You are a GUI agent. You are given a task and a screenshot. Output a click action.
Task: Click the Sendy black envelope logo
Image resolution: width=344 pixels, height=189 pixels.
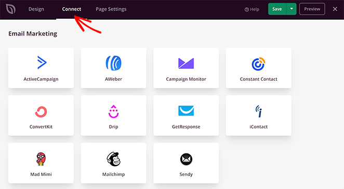pyautogui.click(x=186, y=159)
